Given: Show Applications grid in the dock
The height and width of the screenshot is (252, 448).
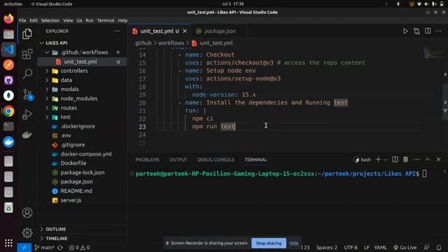Looking at the screenshot, I should [8, 243].
